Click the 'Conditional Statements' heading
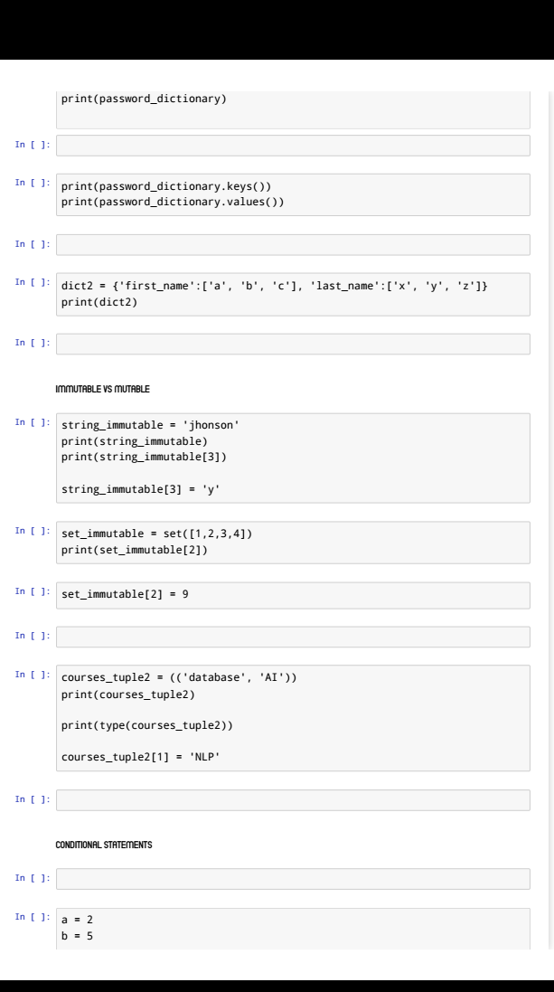Viewport: 554px width, 992px height. tap(104, 846)
